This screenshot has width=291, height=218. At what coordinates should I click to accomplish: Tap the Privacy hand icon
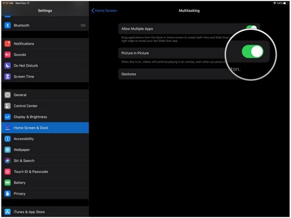click(8, 193)
